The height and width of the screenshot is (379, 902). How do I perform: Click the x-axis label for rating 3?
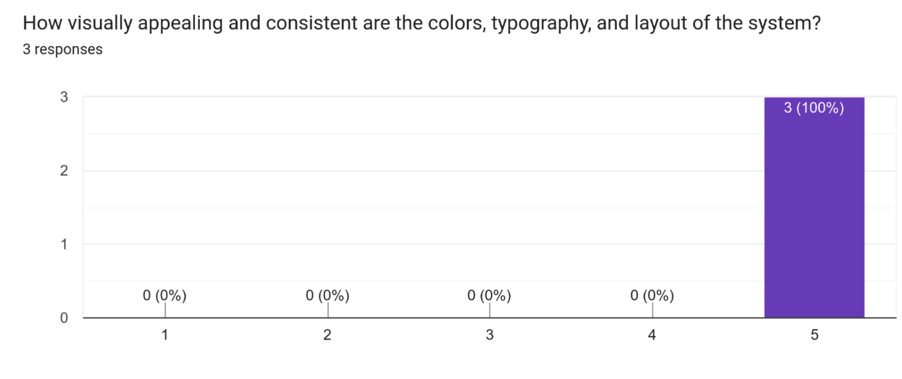click(489, 335)
